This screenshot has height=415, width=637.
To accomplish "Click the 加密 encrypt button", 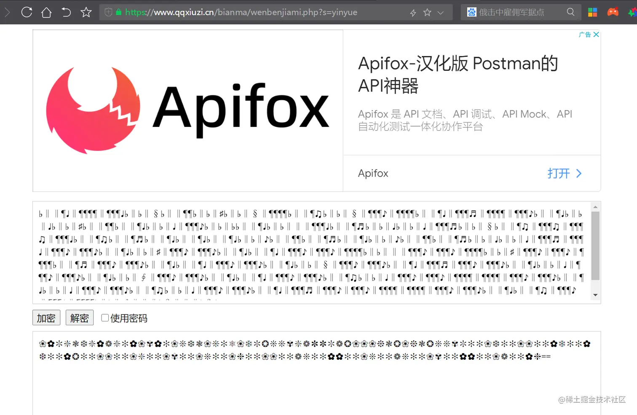I will click(46, 318).
